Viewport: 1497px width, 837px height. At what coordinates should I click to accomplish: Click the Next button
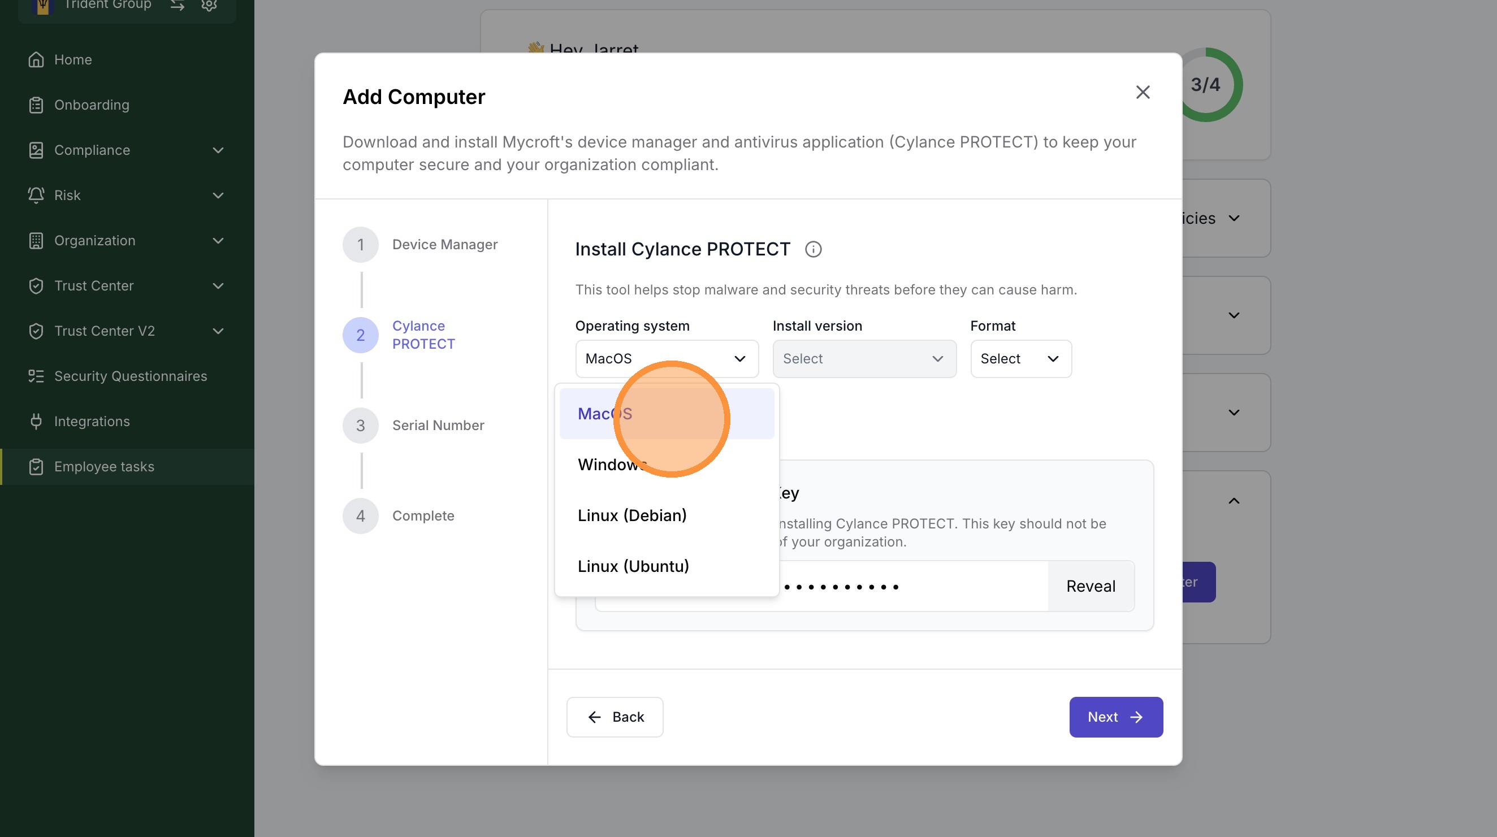point(1116,717)
